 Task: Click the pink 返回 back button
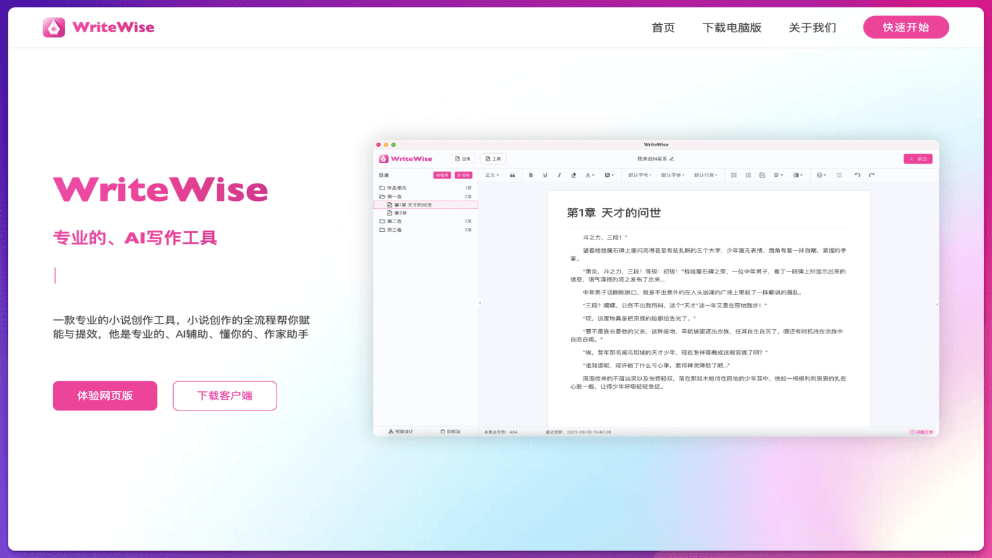click(918, 159)
